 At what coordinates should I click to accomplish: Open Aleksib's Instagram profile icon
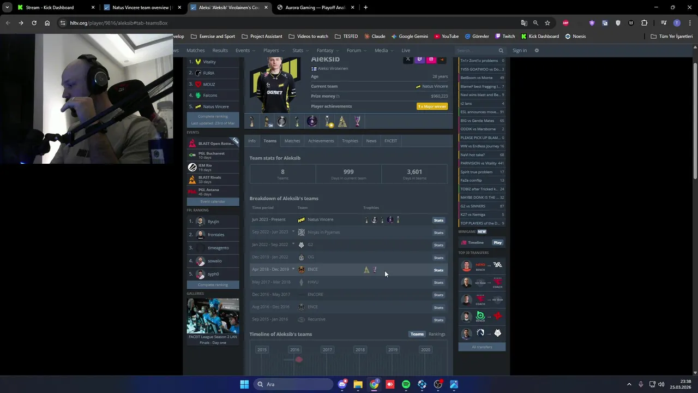[x=431, y=59]
